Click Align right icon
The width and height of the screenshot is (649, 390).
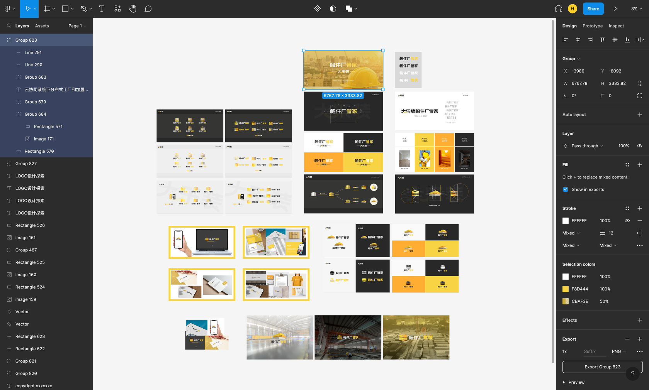point(590,40)
